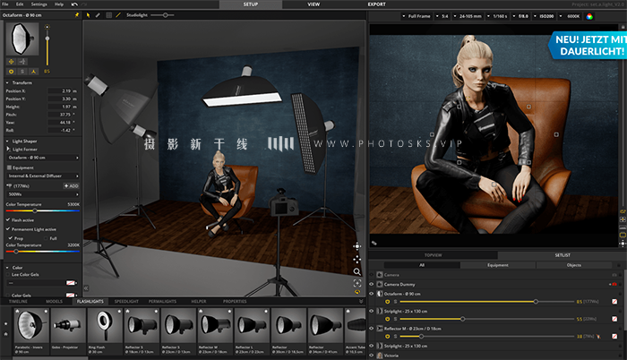Click yellow power icon on Reflector M row
Image resolution: width=627 pixels, height=360 pixels.
[x=387, y=337]
